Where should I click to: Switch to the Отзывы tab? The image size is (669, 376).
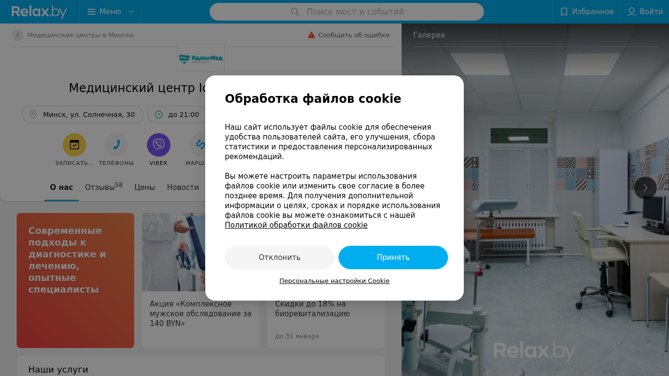pos(104,187)
